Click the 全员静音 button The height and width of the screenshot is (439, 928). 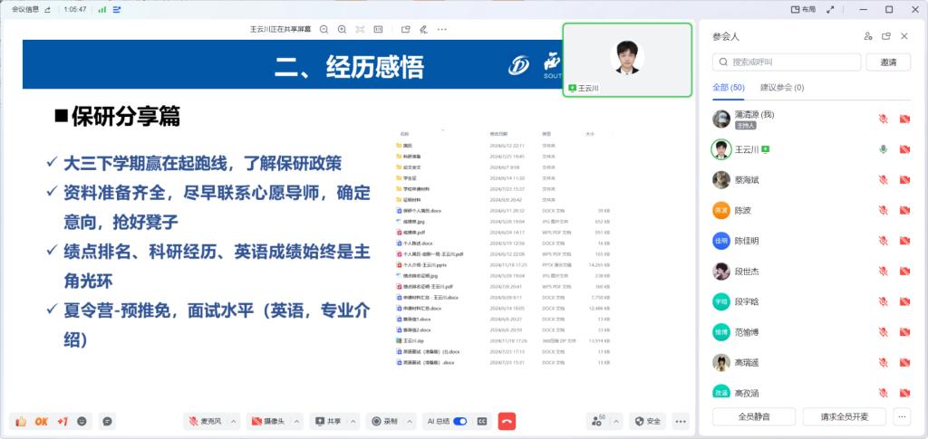pyautogui.click(x=753, y=416)
